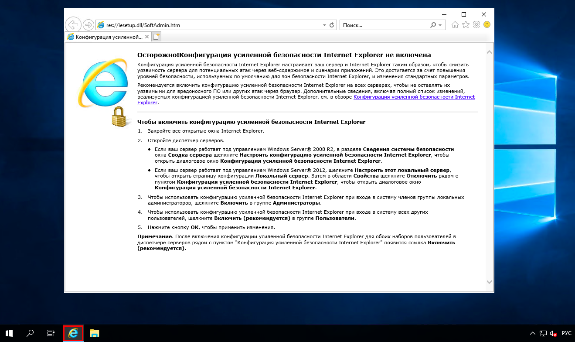Open the search provider dropdown arrow

coord(441,25)
